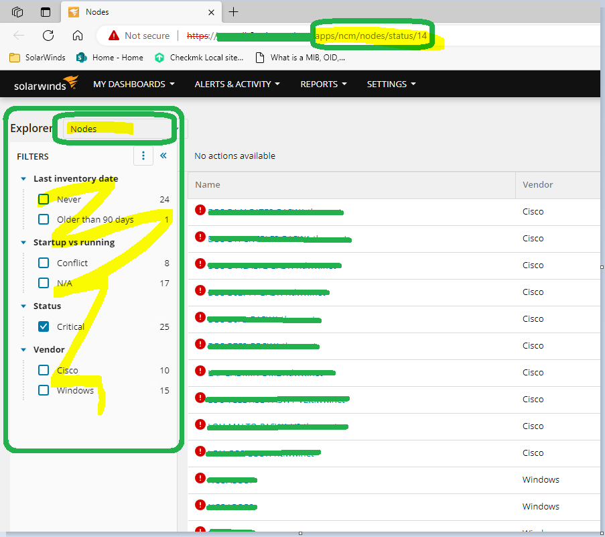
Task: Open Home - Home SharePoint bookmark
Action: click(110, 58)
